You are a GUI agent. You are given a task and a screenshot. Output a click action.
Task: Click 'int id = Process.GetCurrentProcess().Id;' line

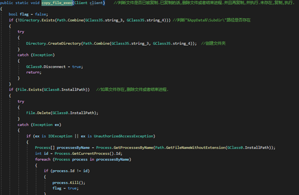pos(79,154)
